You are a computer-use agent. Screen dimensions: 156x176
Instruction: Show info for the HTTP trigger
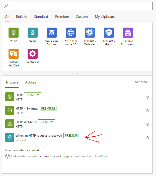[147, 97]
